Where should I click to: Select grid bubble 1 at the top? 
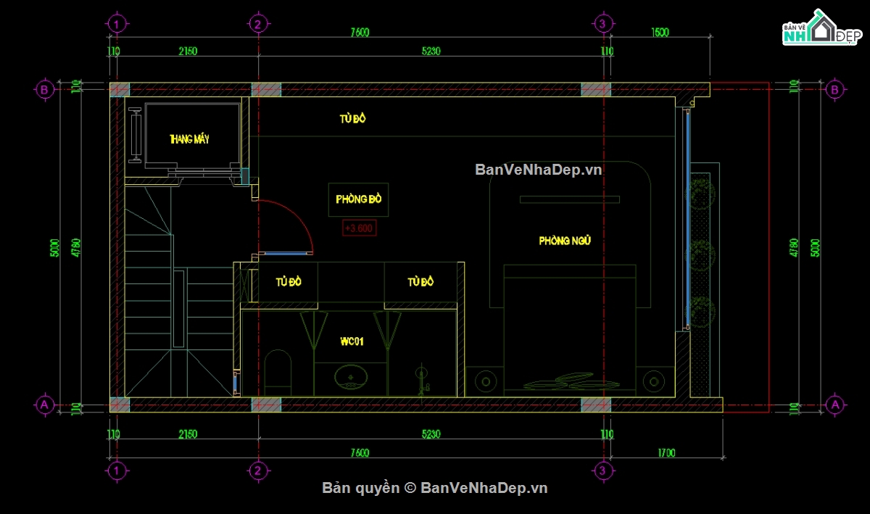116,23
